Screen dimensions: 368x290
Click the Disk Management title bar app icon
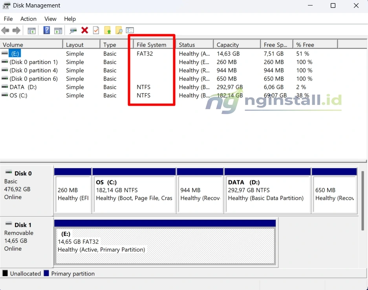point(7,6)
